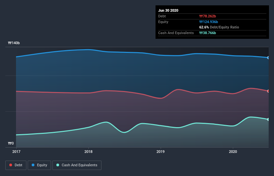Click the Equity value ₩124.936b in tooltip
The image size is (274, 176).
coord(209,22)
